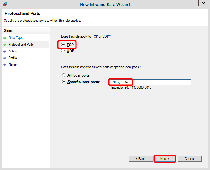210x170 pixels.
Task: Select the Action step in the list
Action: [x=13, y=51]
